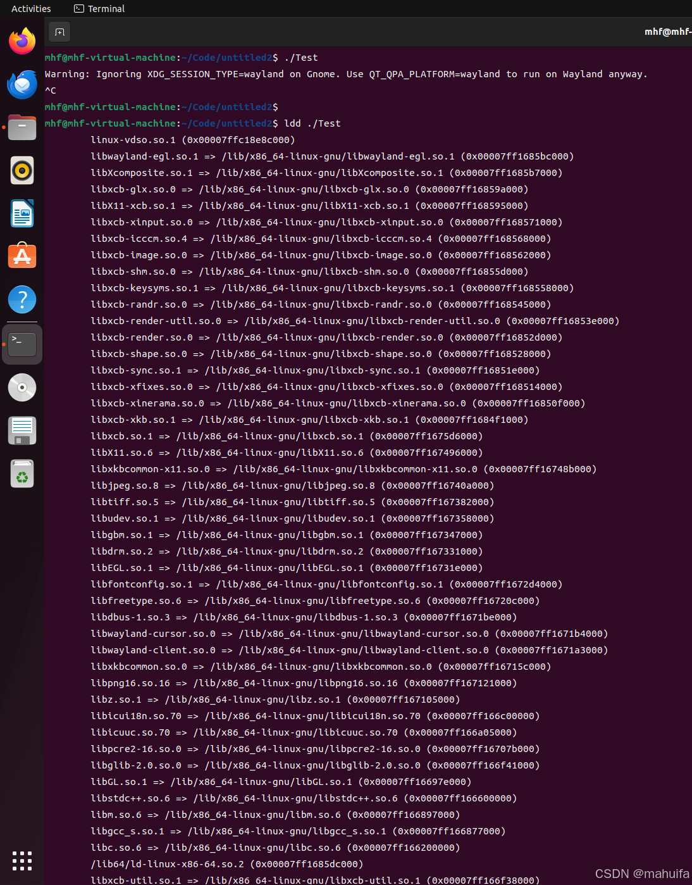
Task: Click the libtiff.so.5 line
Action: (292, 502)
